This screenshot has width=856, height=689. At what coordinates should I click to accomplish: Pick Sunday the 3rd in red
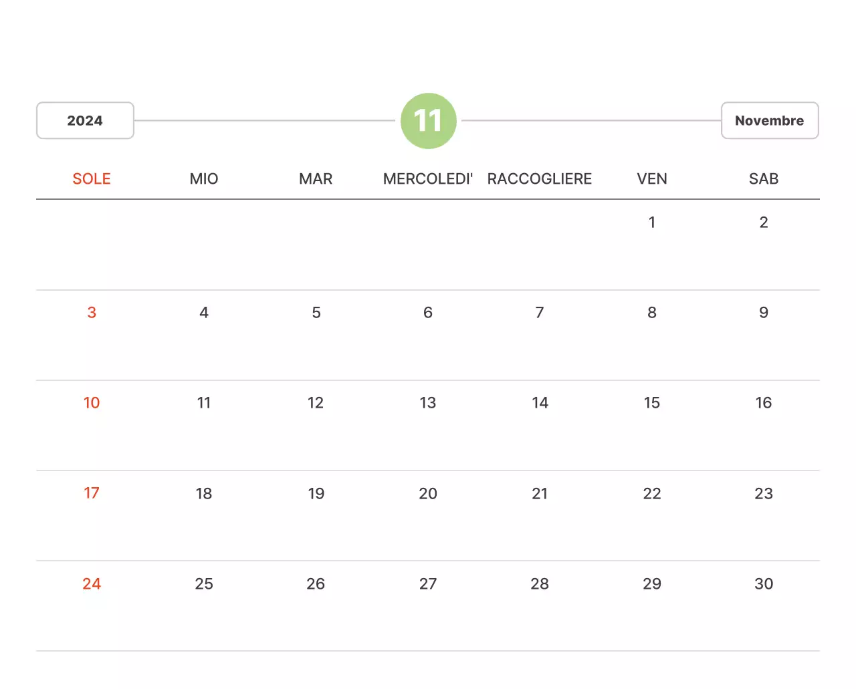92,313
